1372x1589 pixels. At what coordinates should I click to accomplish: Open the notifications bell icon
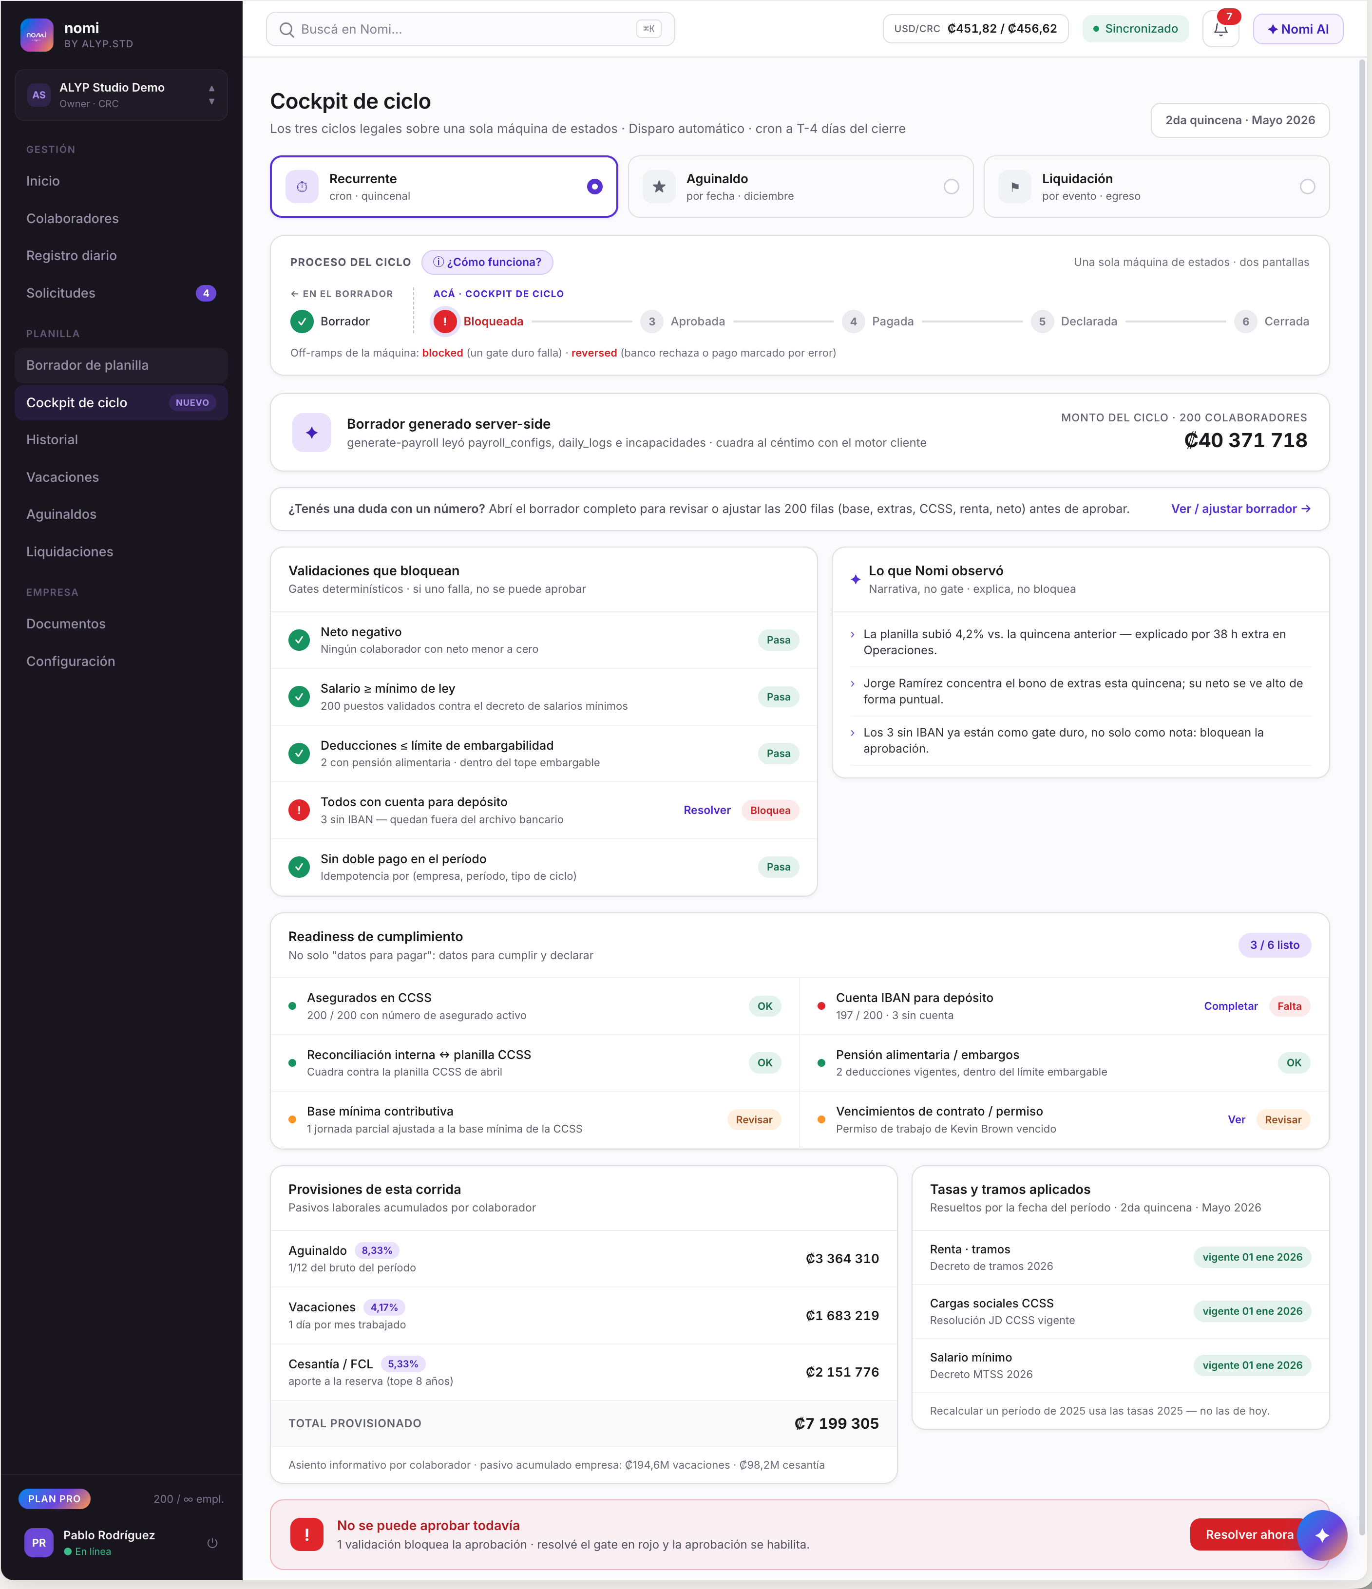(1220, 29)
